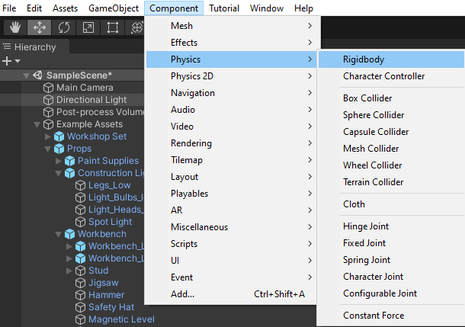Click Add... in the Component menu
The image size is (465, 327).
[183, 294]
